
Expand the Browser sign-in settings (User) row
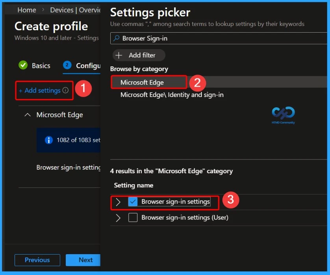(117, 217)
